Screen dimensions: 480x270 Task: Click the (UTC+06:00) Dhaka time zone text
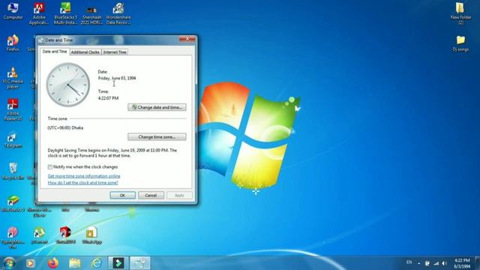pos(65,128)
